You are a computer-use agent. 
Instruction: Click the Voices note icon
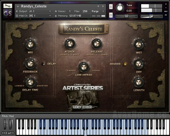(56, 11)
